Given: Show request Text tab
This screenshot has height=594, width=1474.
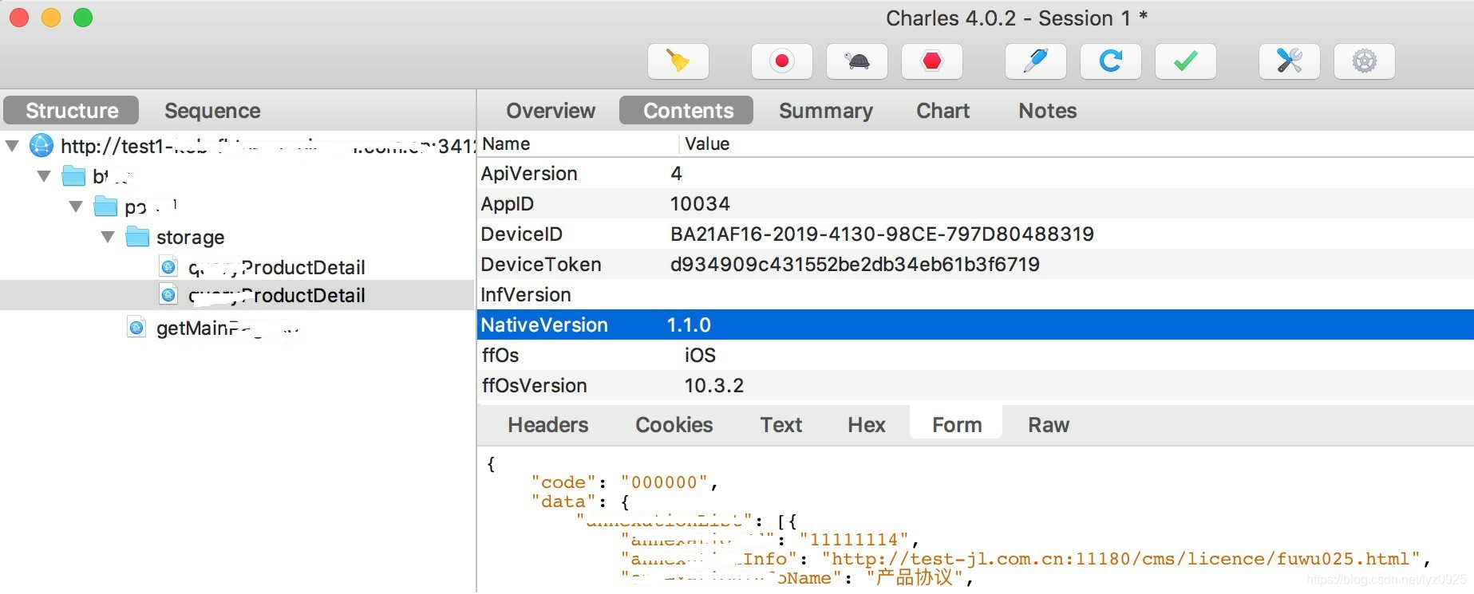Looking at the screenshot, I should (781, 424).
